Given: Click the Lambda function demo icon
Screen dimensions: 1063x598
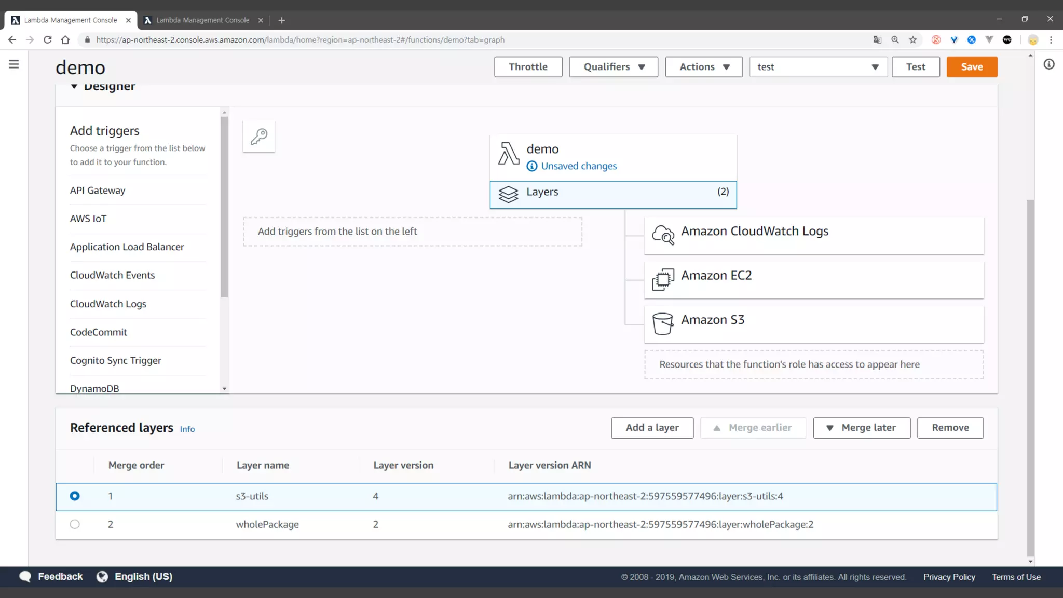Looking at the screenshot, I should coord(508,154).
